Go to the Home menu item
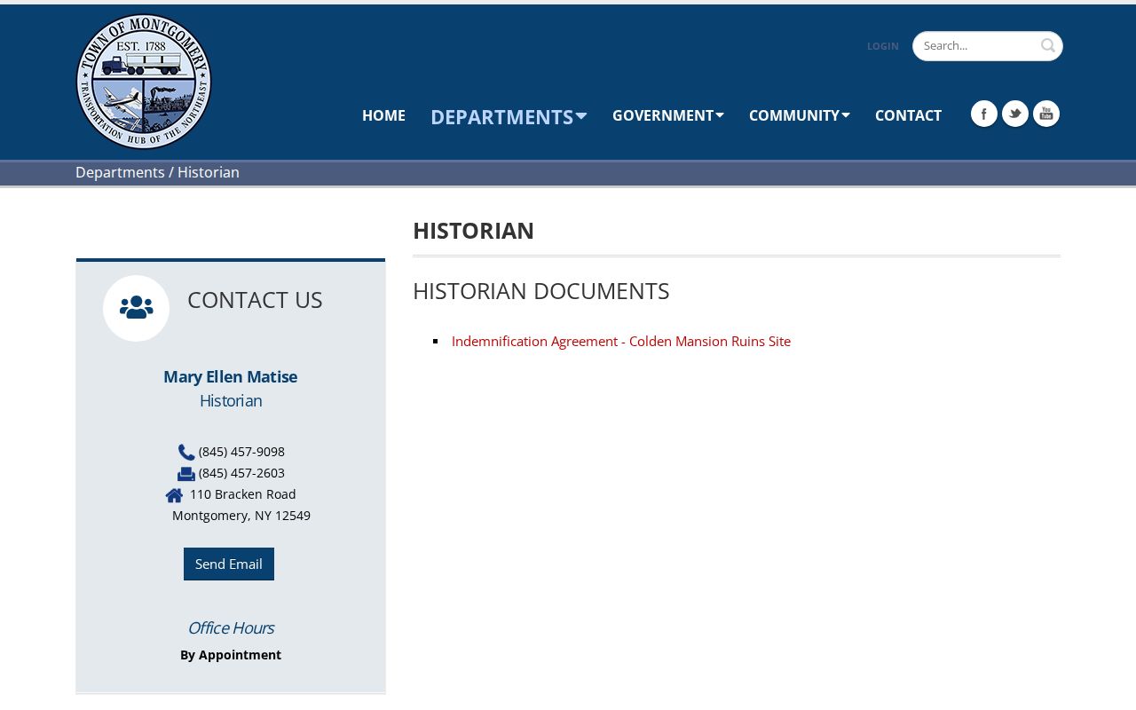The height and width of the screenshot is (710, 1136). click(x=383, y=115)
